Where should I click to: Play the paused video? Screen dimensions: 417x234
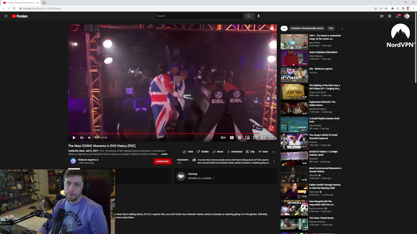coord(74,137)
